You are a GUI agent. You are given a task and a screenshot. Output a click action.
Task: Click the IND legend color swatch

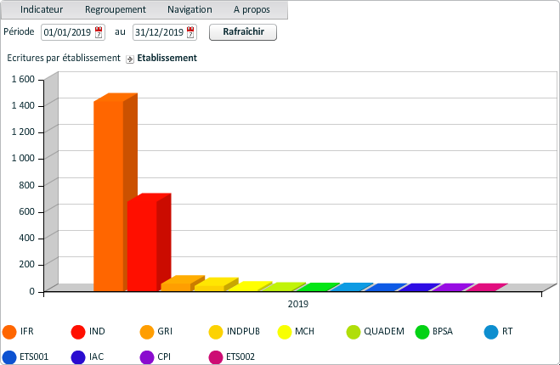(x=78, y=332)
